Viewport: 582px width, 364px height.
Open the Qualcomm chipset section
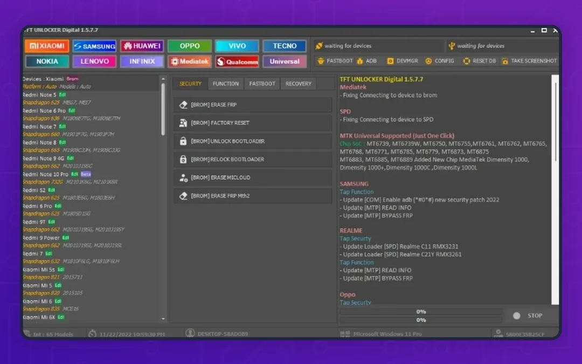[x=237, y=61]
